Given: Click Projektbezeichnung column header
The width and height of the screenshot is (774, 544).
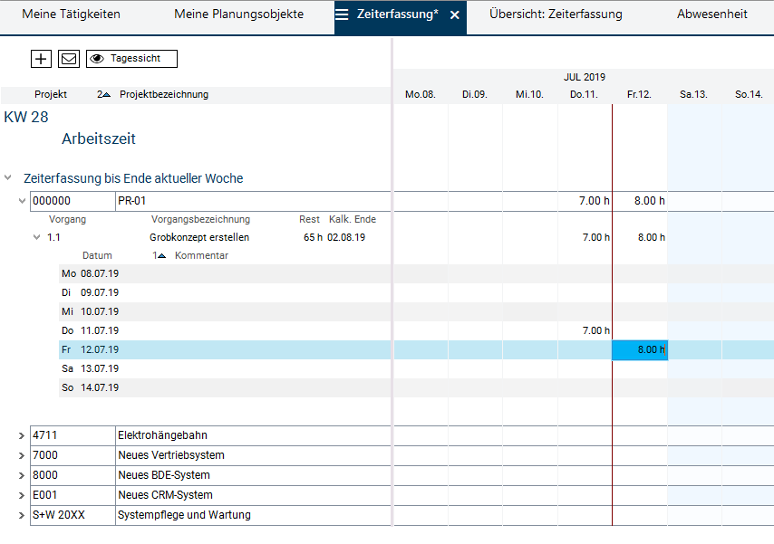Looking at the screenshot, I should 164,94.
